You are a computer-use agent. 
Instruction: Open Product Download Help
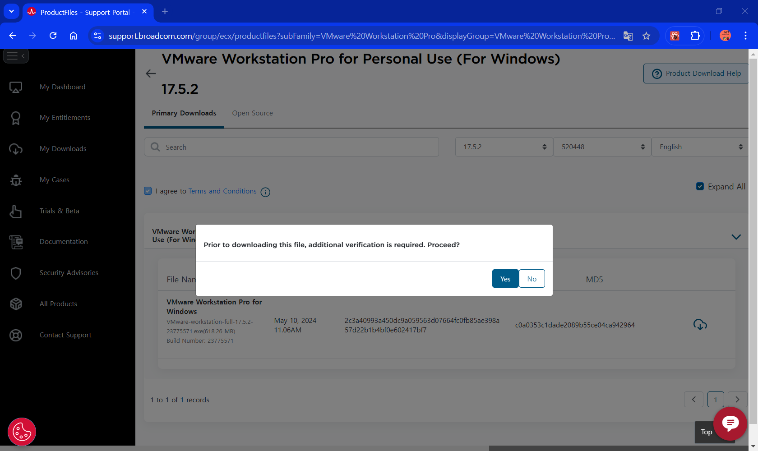pyautogui.click(x=696, y=74)
